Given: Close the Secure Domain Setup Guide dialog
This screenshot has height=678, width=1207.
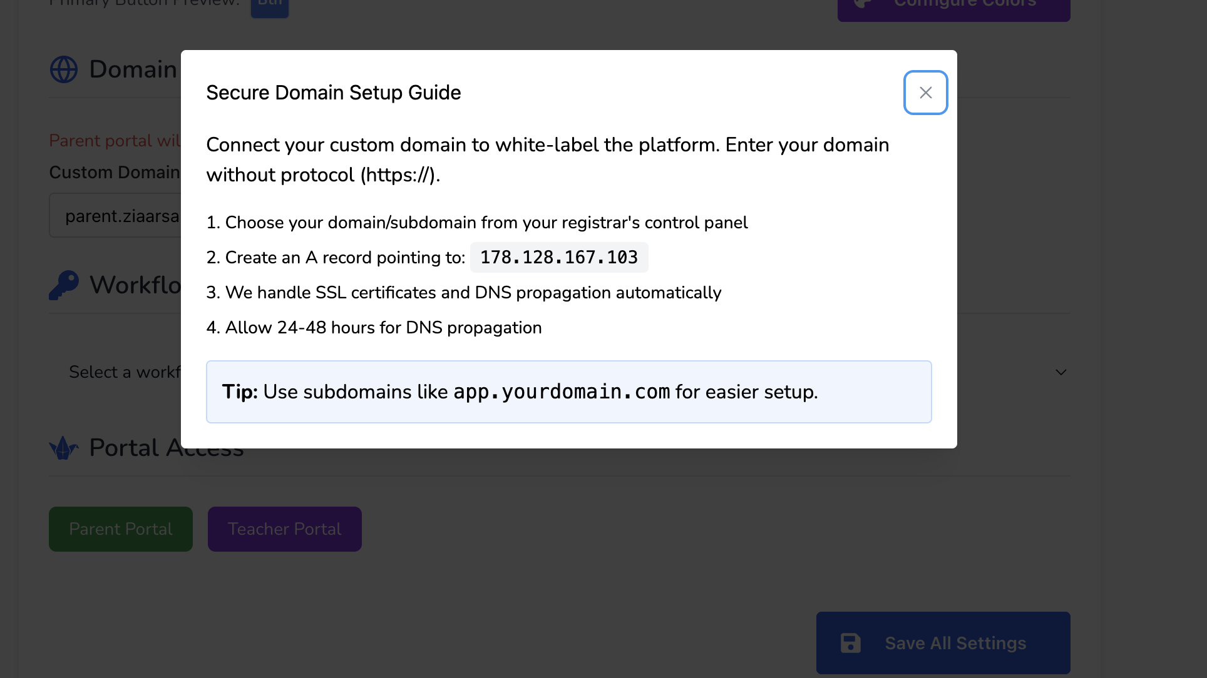Looking at the screenshot, I should [925, 93].
